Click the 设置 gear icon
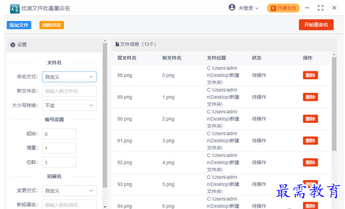This screenshot has height=209, width=345. [x=13, y=45]
